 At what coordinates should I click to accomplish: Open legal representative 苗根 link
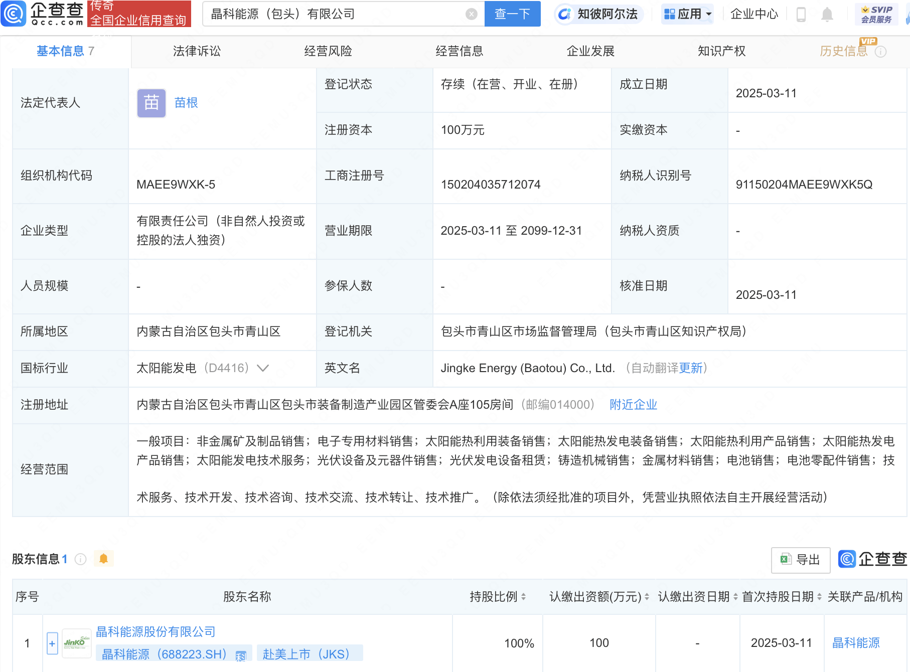point(186,103)
